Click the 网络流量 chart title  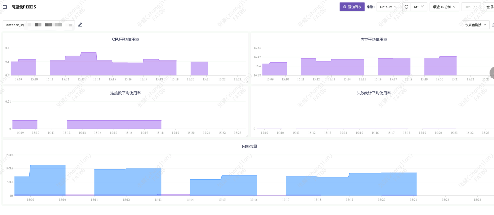click(249, 146)
